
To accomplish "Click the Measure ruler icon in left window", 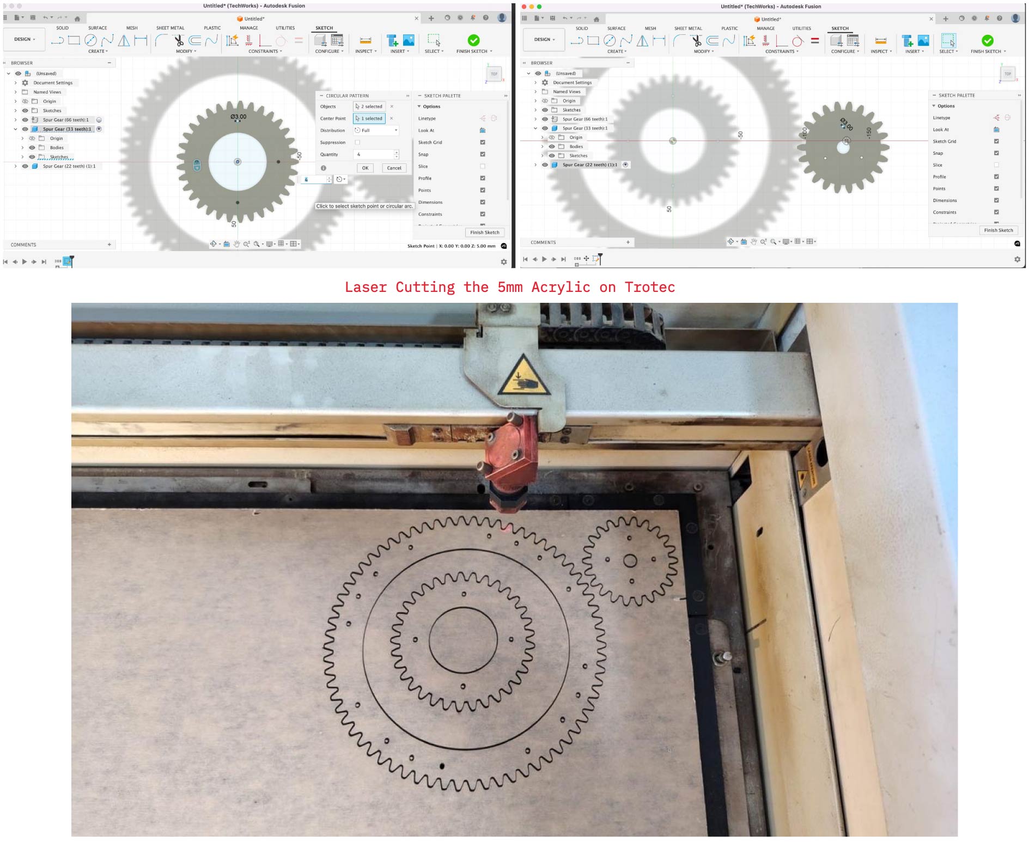I will [x=366, y=41].
